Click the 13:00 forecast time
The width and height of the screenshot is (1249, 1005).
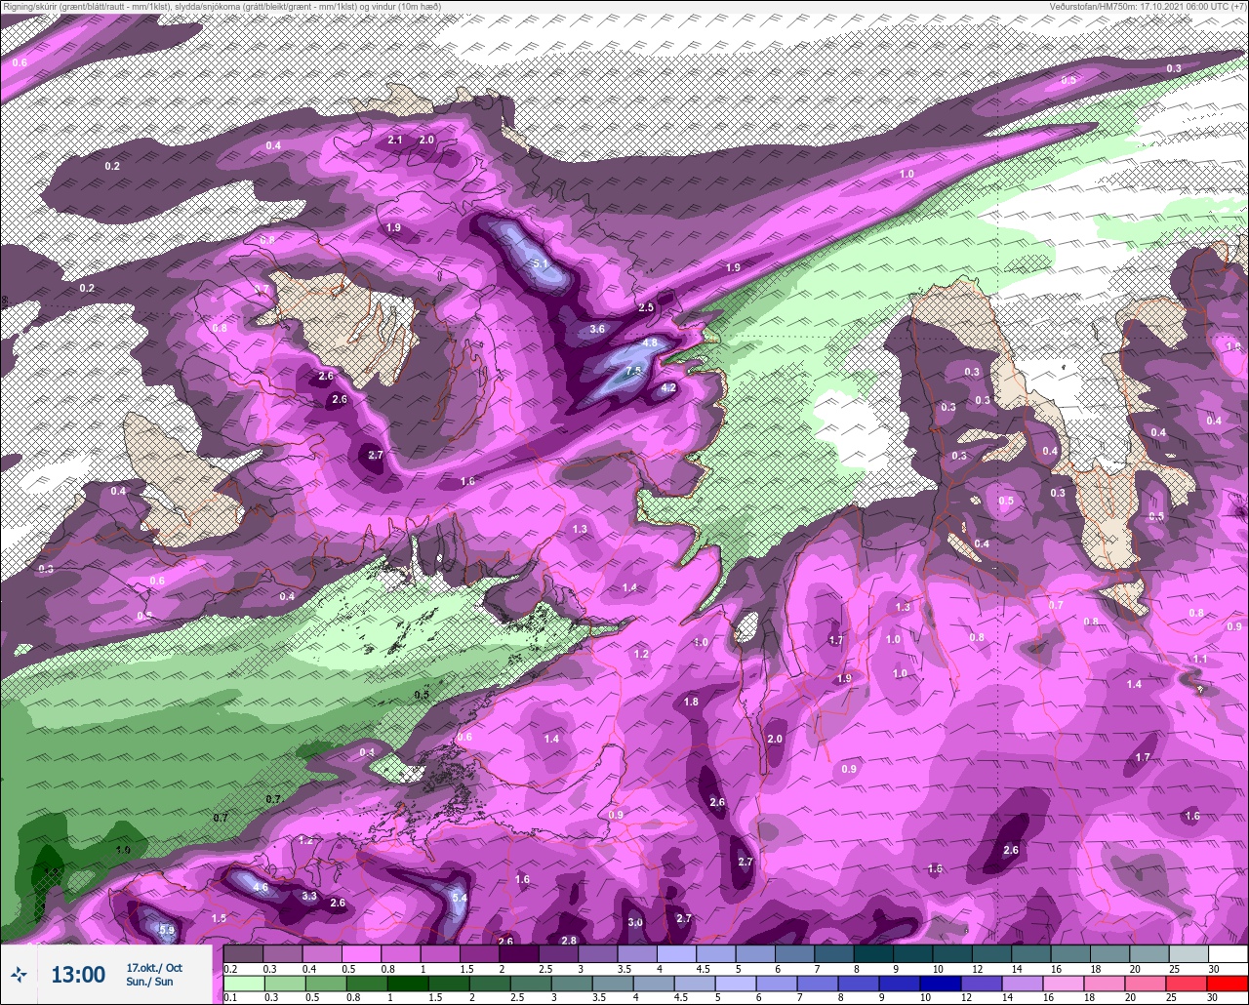tap(78, 975)
